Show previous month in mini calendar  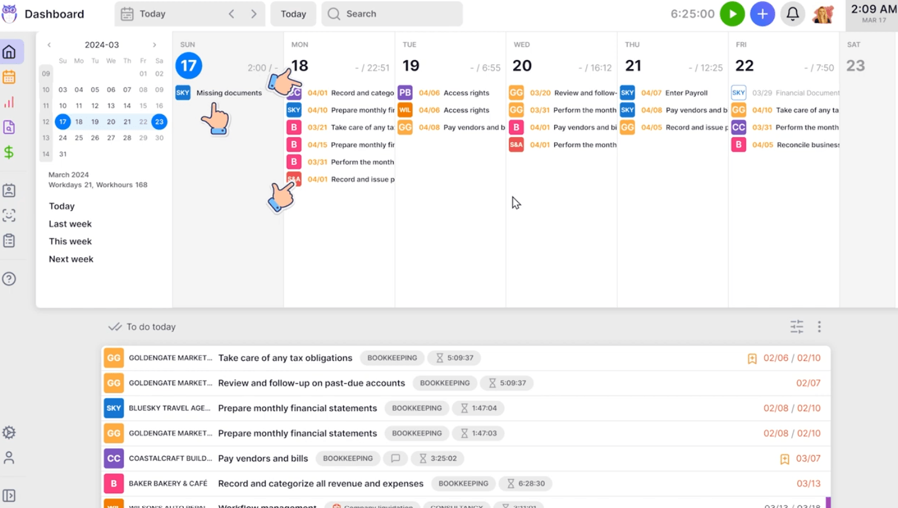[49, 45]
